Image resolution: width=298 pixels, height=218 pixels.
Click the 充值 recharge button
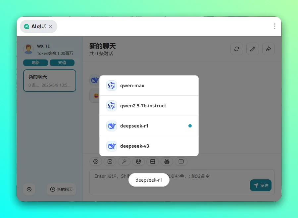(62, 62)
